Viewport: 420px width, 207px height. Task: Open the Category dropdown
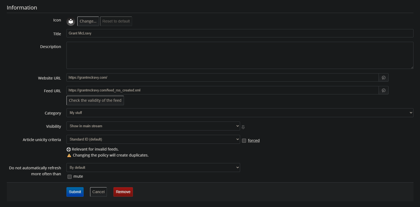(240, 113)
